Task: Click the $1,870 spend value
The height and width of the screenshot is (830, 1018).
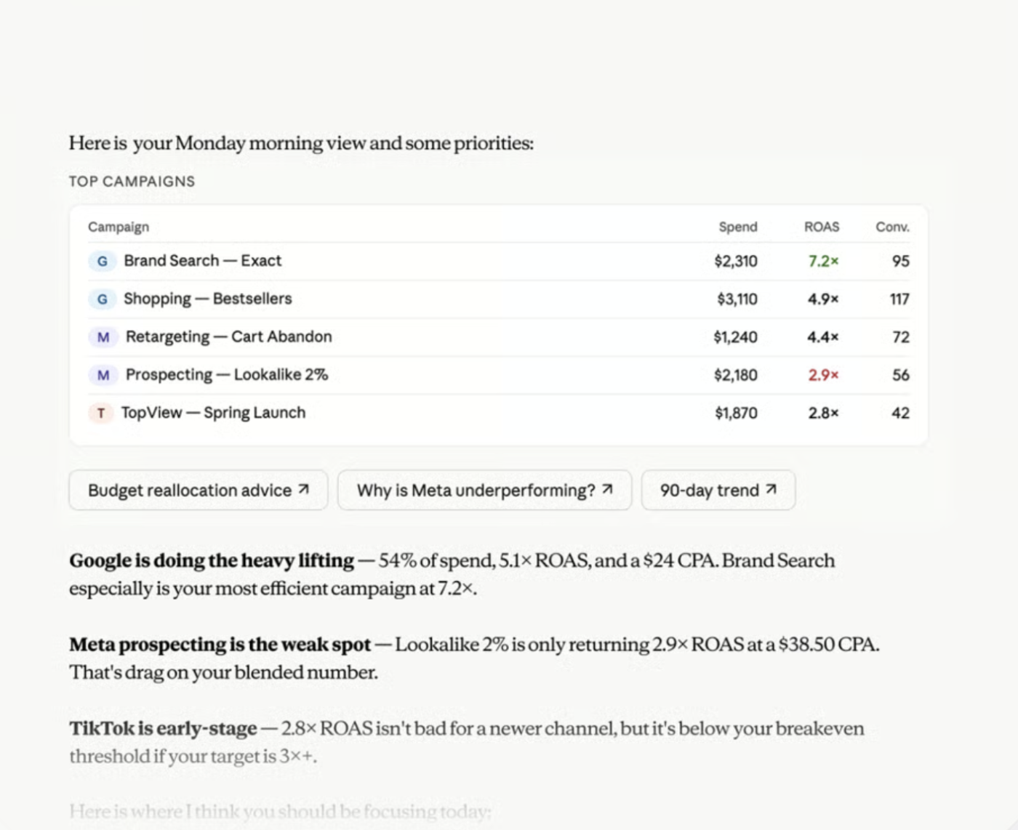Action: (736, 413)
